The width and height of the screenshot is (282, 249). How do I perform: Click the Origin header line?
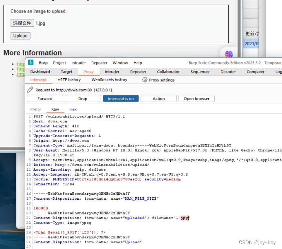(x=61, y=141)
